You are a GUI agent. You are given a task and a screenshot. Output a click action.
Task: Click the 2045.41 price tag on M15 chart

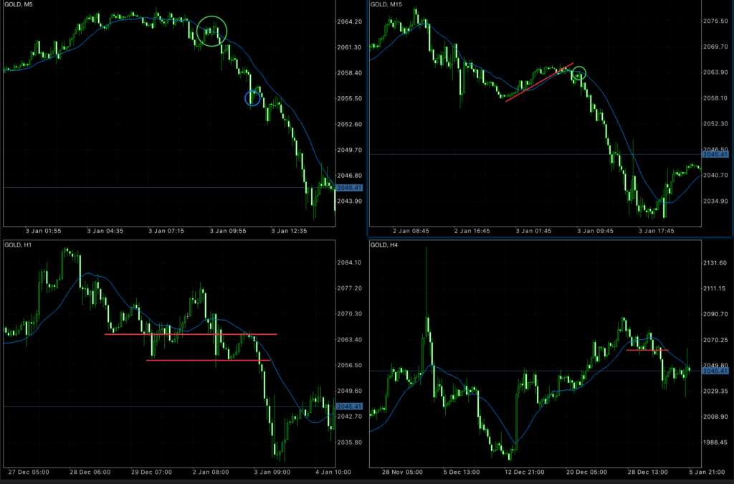(x=715, y=154)
